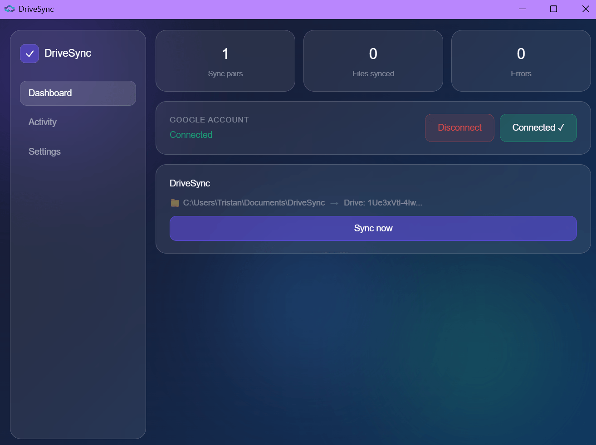Viewport: 596px width, 445px height.
Task: Switch to the Activity page
Action: tap(43, 122)
